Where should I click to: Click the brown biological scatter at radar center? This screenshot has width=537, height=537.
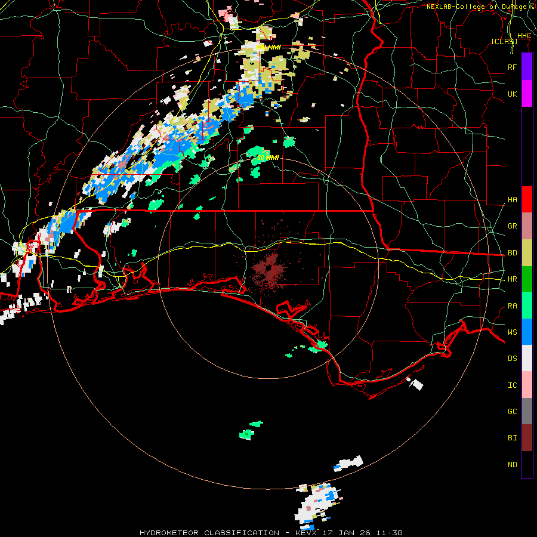[x=270, y=269]
